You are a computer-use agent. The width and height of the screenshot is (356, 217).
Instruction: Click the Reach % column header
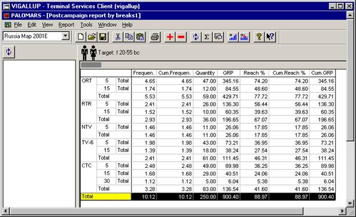coord(254,73)
